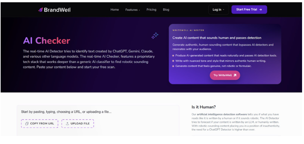Image resolution: width=304 pixels, height=144 pixels.
Task: Click the copy icon beside COPY FROM URL
Action: (27, 124)
